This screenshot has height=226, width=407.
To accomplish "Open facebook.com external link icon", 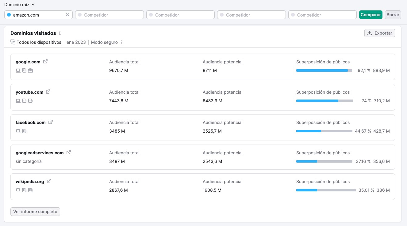I will [51, 122].
